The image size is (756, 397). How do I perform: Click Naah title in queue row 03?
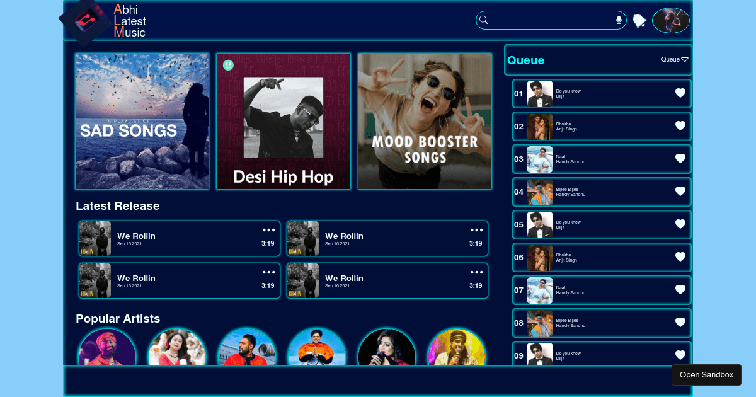tap(561, 156)
